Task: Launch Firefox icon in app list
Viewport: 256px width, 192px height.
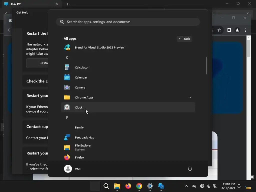Action: [x=67, y=157]
